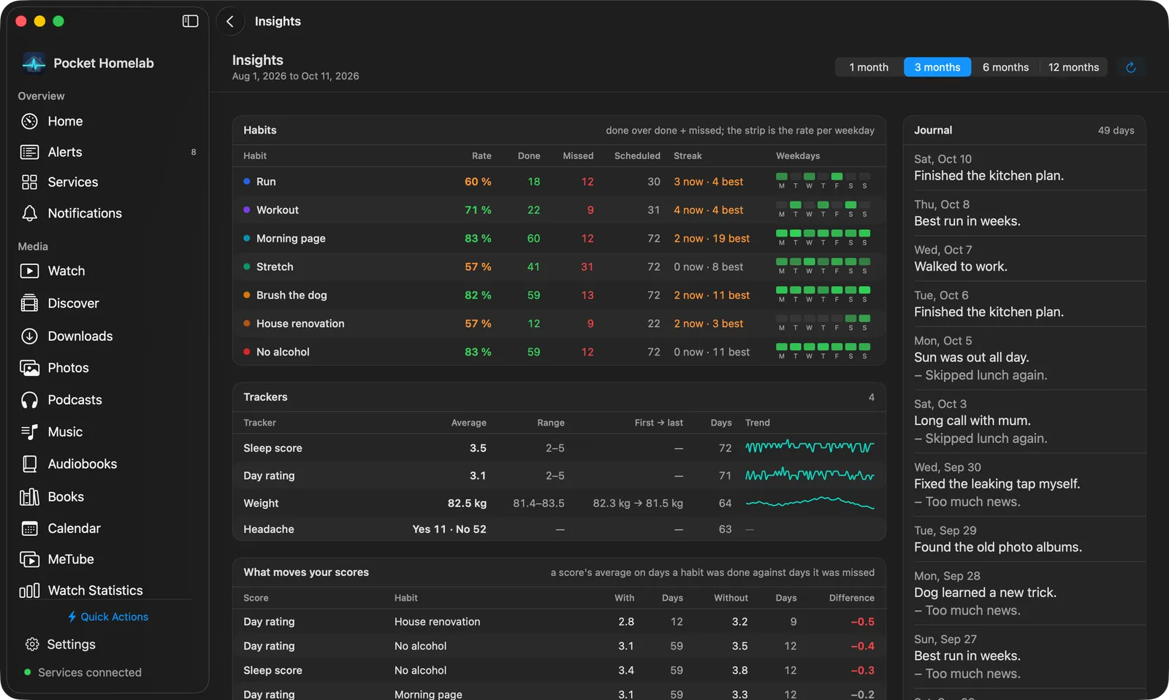Toggle the sidebar panel icon
Image resolution: width=1169 pixels, height=700 pixels.
[190, 21]
